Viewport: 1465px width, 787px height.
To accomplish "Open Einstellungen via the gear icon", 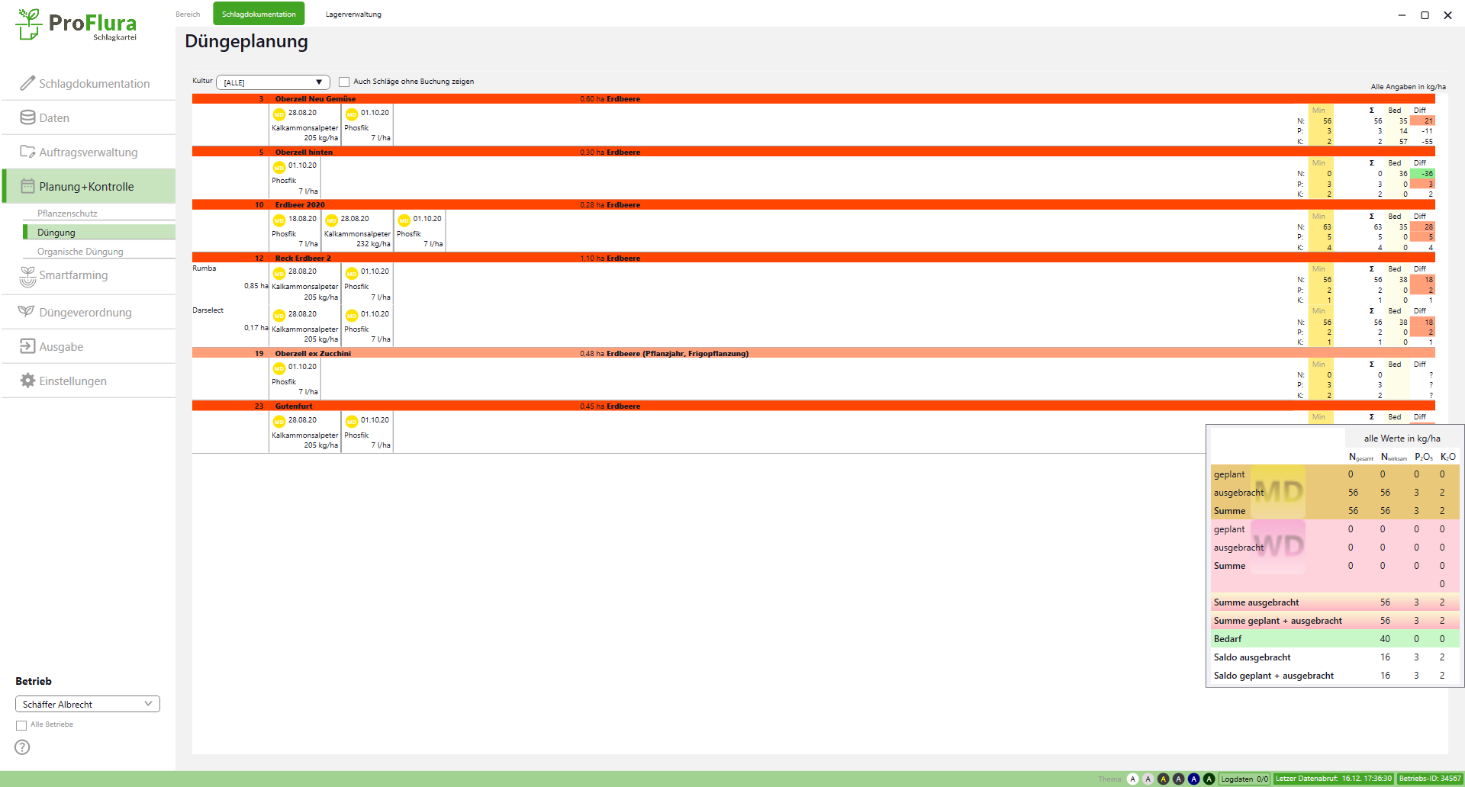I will [x=27, y=381].
